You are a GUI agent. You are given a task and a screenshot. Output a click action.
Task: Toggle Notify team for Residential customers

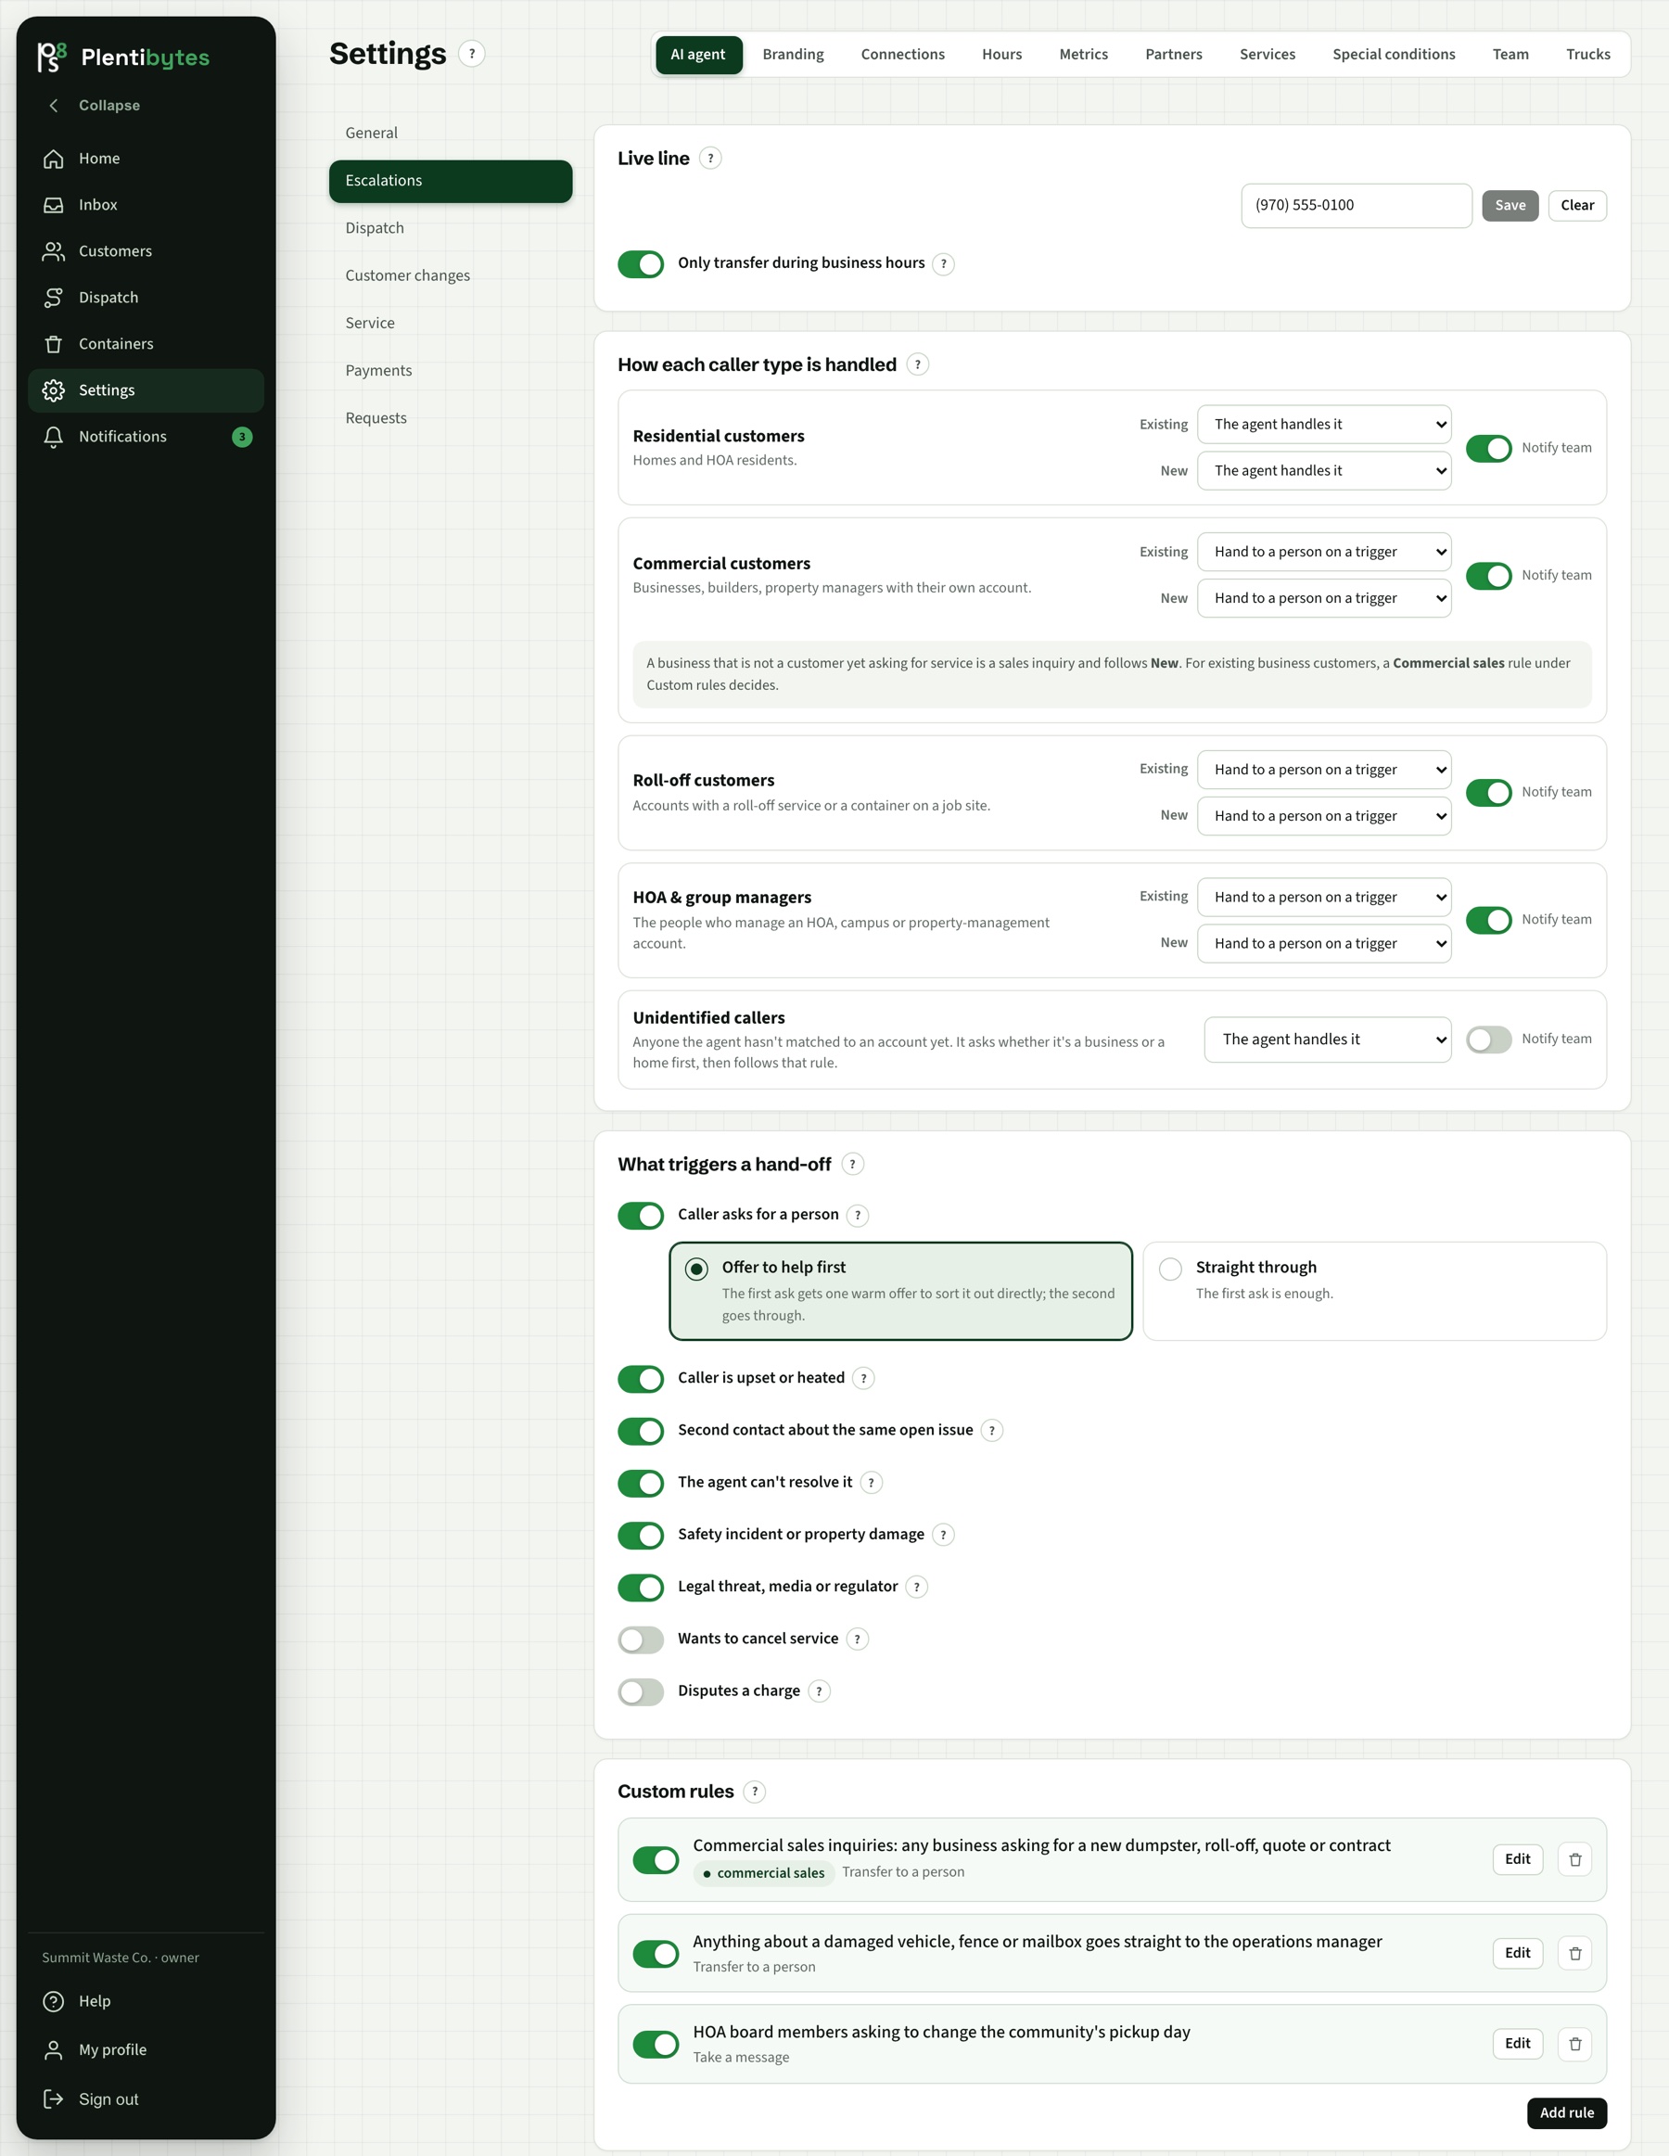[1488, 449]
